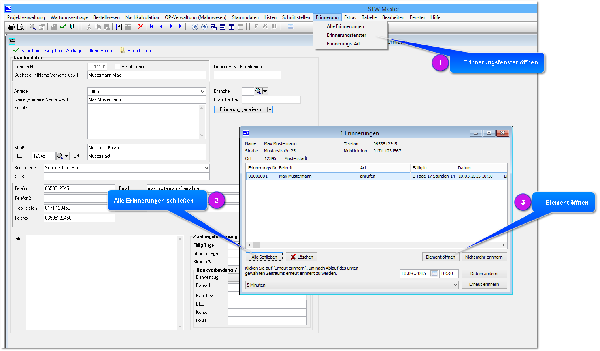Click the red X delete toolbar icon
600x351 pixels.
140,27
